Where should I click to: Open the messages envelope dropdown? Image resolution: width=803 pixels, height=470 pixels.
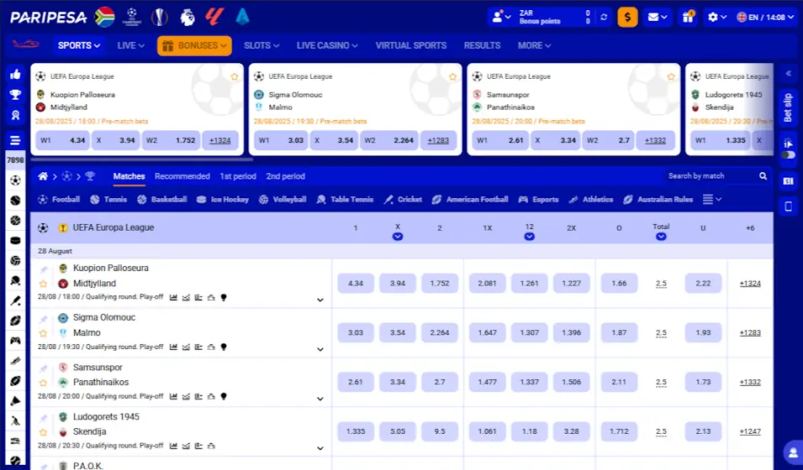[657, 18]
